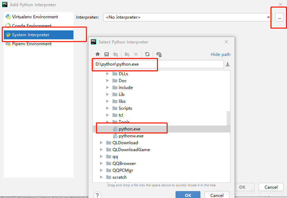
Task: Toggle show hidden files icon
Action: coord(159,55)
